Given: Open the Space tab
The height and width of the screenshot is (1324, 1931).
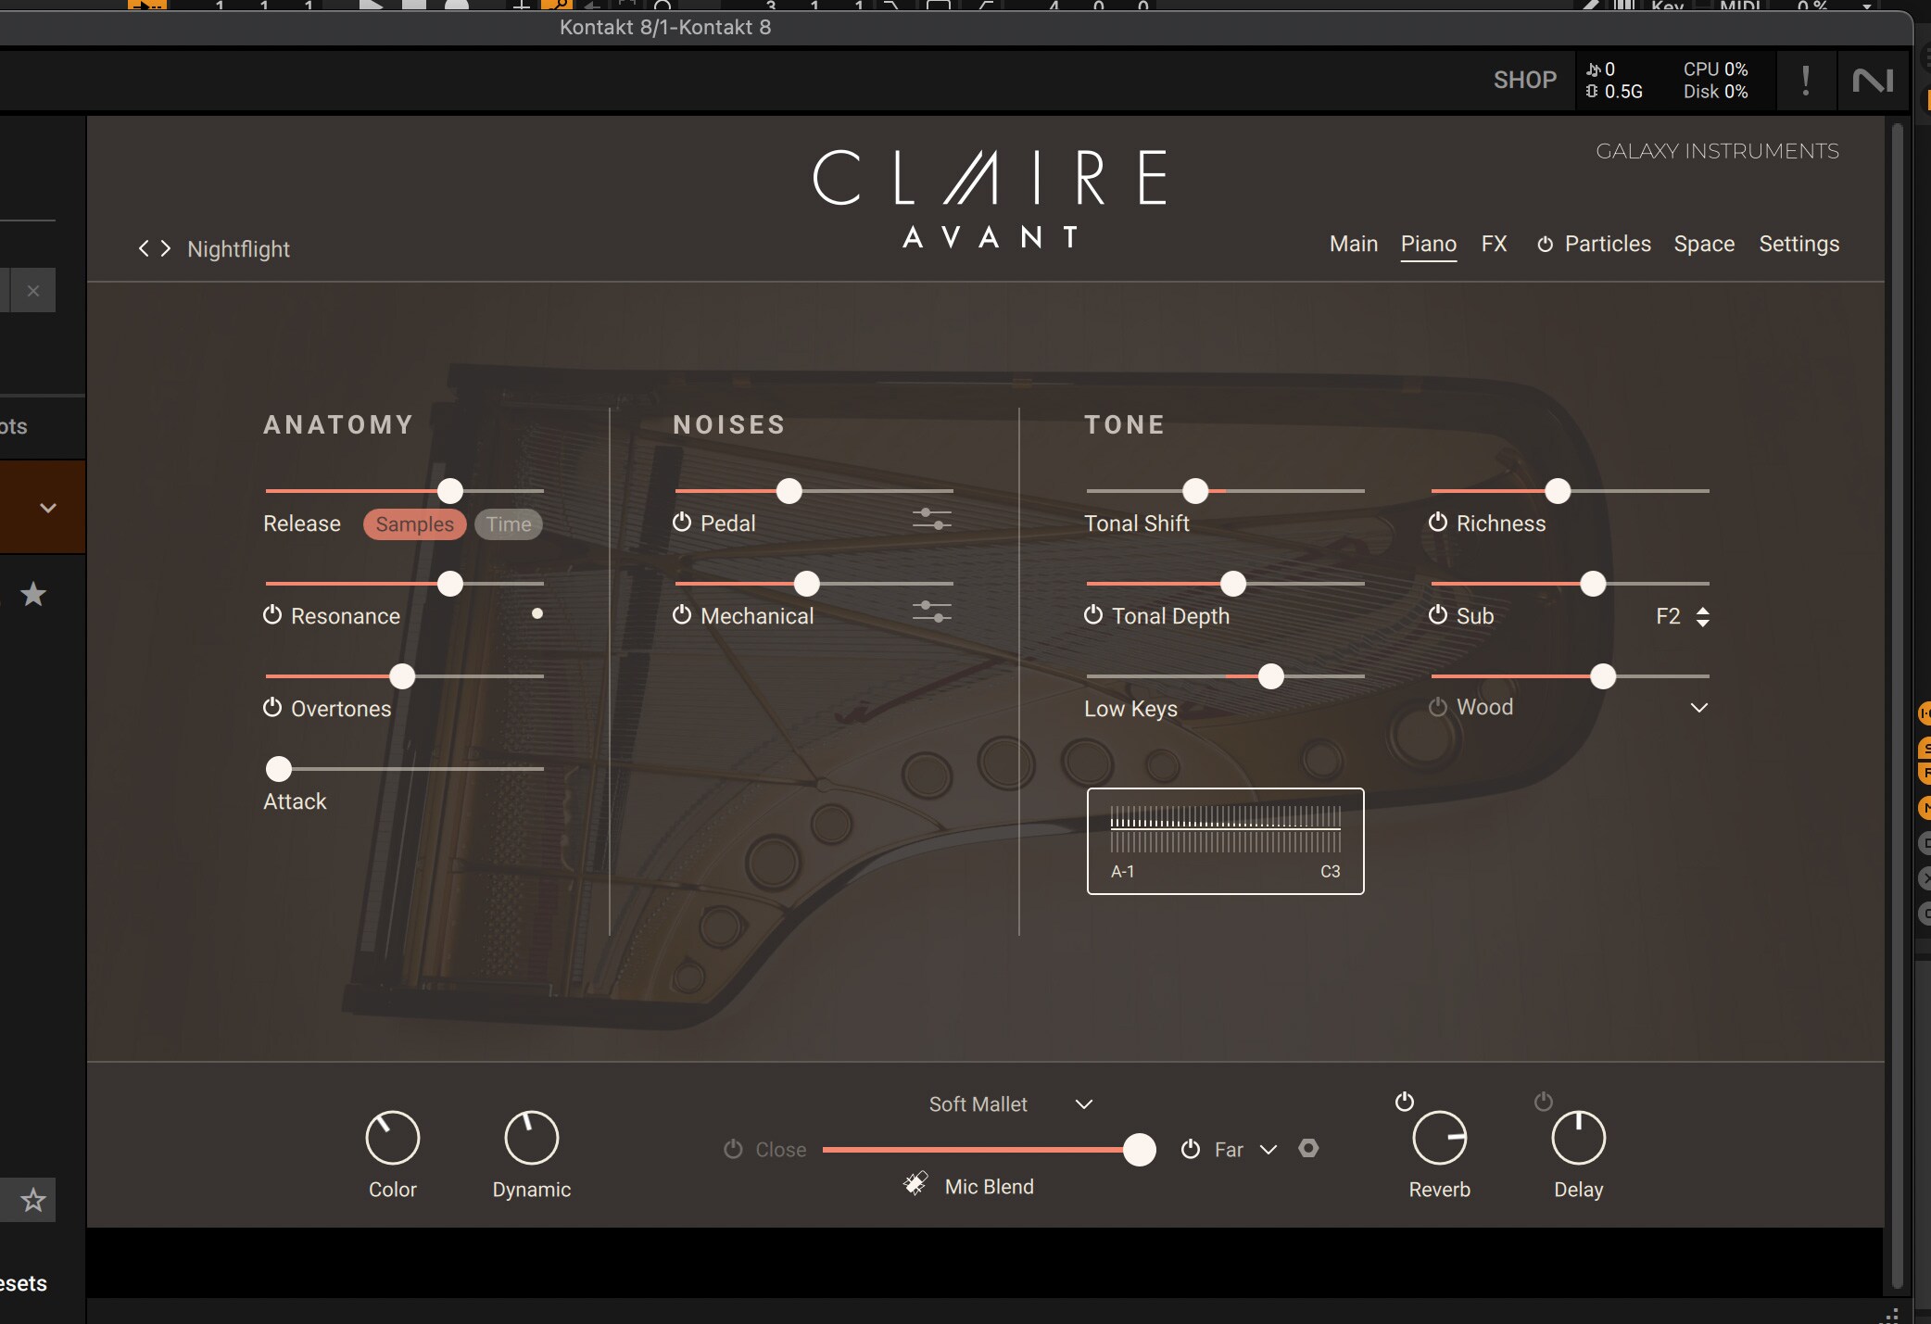Looking at the screenshot, I should click(x=1704, y=244).
